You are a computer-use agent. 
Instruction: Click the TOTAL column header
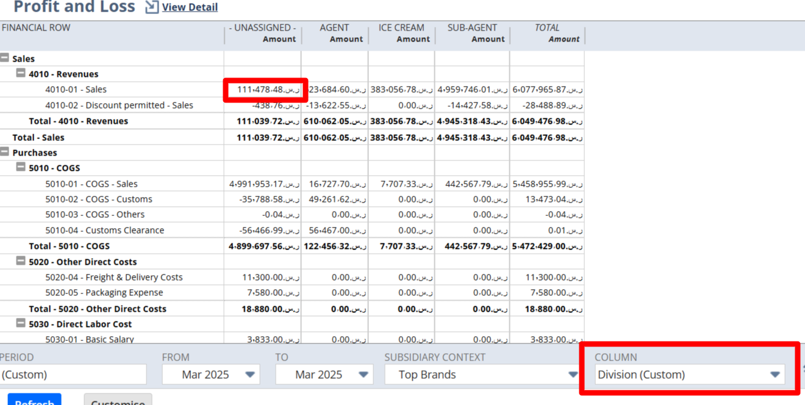547,27
